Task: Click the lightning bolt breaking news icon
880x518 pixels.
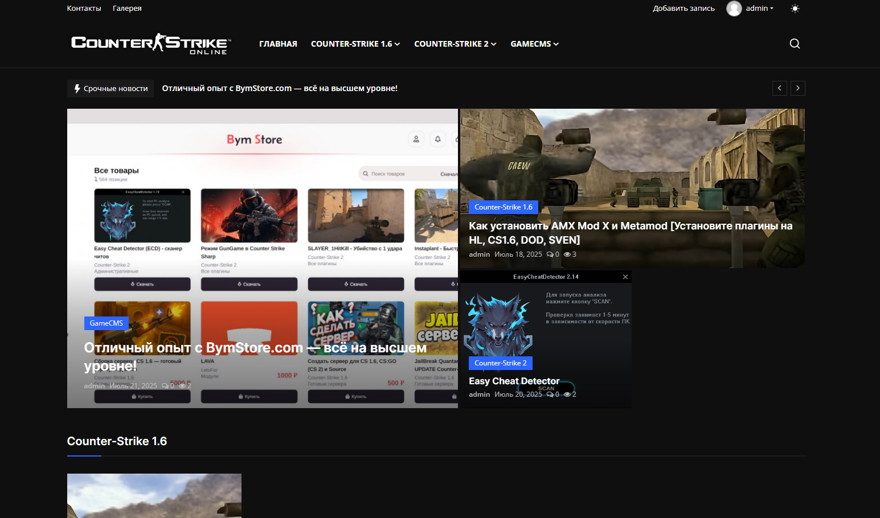Action: (x=77, y=88)
